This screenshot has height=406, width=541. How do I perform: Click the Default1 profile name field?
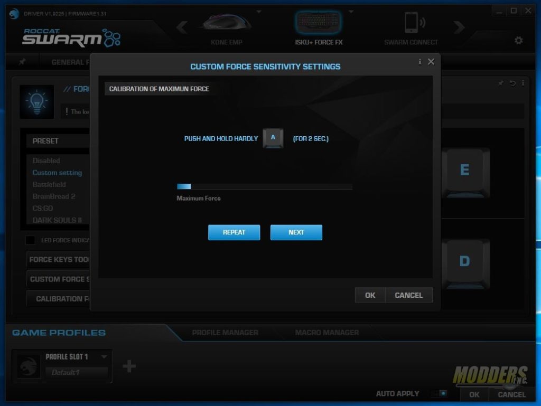coord(77,372)
